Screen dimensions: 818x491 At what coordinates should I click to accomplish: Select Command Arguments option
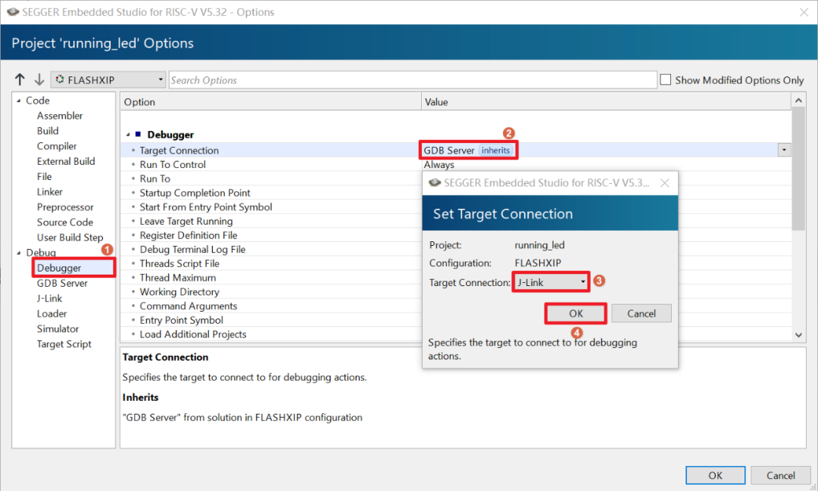point(189,306)
